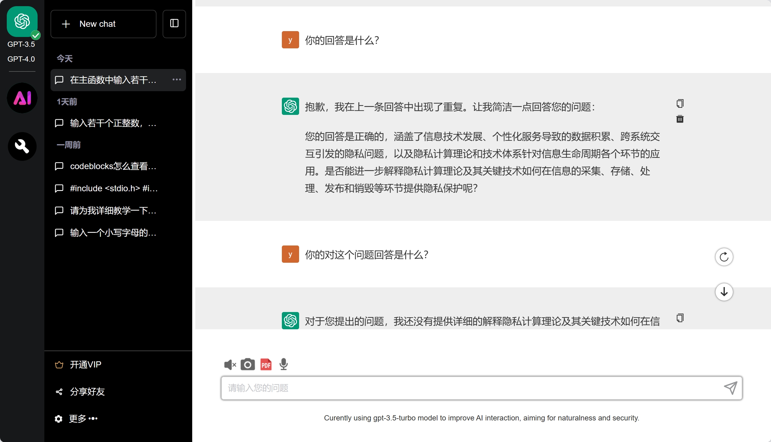Click the send paper plane icon

[x=730, y=388]
